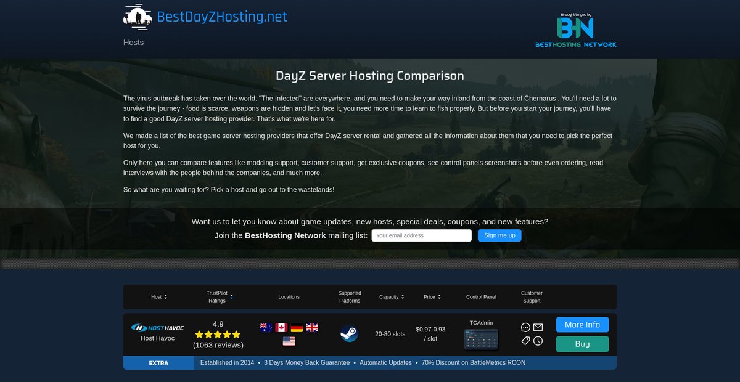
Task: Click the email support envelope icon
Action: click(x=538, y=327)
